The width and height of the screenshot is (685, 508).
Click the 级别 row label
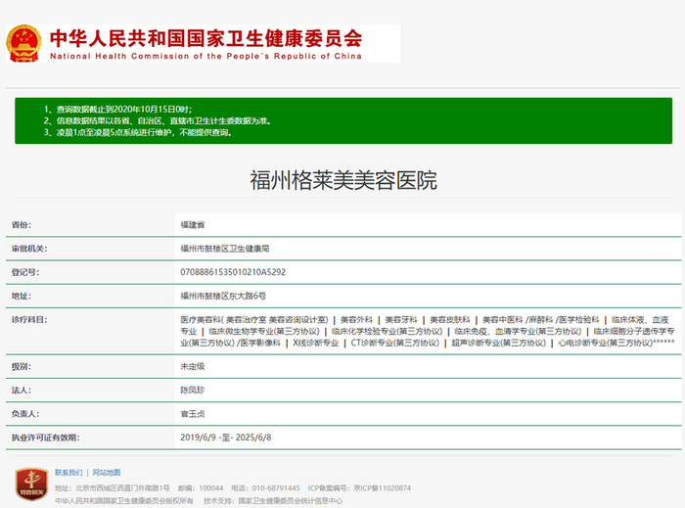pyautogui.click(x=21, y=366)
